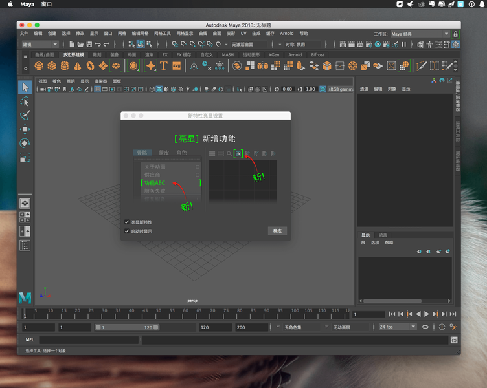This screenshot has height=388, width=487.
Task: Choose the Paint selection tool
Action: [25, 115]
